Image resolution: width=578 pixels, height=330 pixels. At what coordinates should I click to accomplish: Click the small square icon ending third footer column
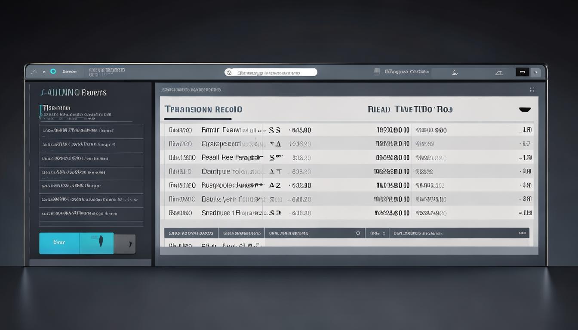pyautogui.click(x=358, y=233)
